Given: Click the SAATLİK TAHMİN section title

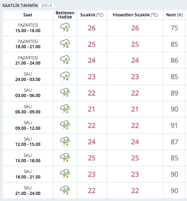Looking at the screenshot, I should (x=20, y=5).
